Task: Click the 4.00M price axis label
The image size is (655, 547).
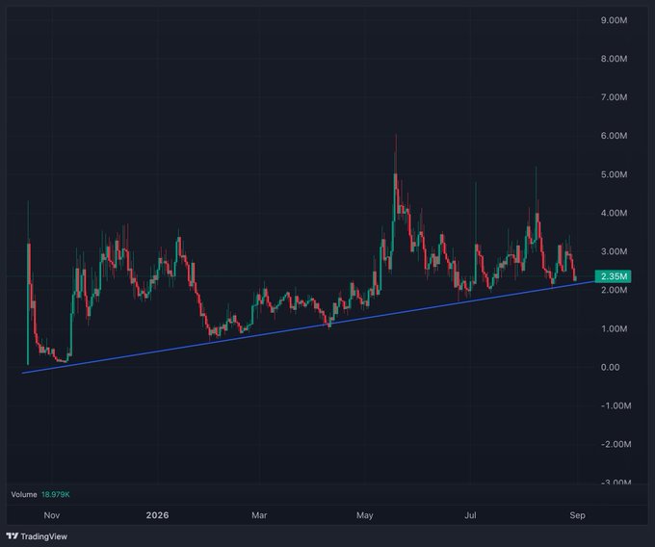Action: pos(614,213)
